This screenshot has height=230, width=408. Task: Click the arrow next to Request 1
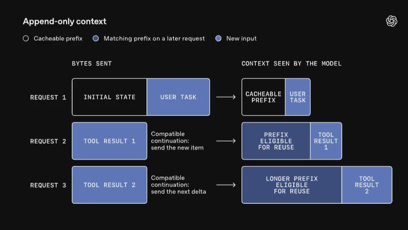coord(226,97)
